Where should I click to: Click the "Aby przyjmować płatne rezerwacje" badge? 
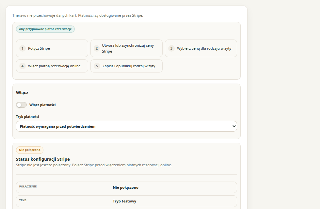(x=45, y=29)
